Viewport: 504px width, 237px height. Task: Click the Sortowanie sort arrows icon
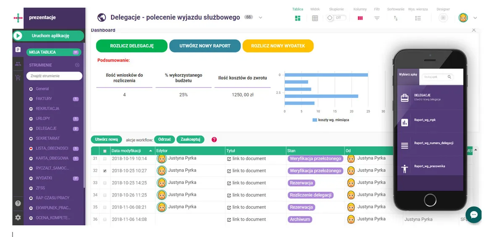[x=396, y=18]
